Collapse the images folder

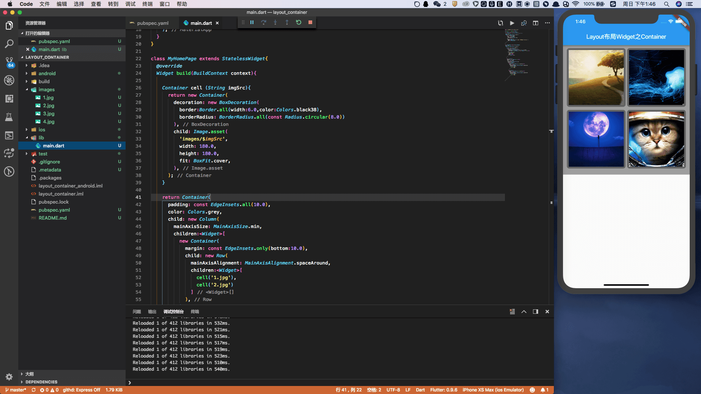(x=46, y=89)
